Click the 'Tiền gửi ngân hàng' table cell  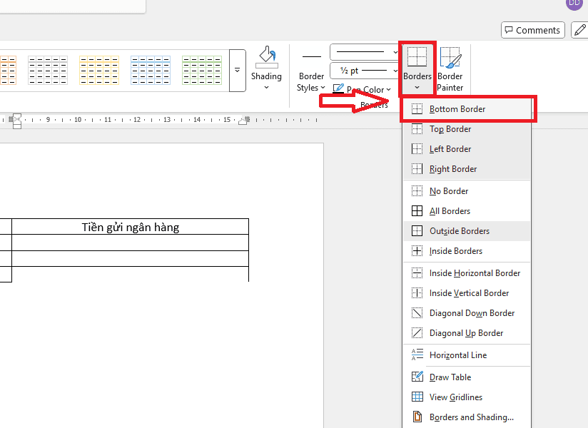click(130, 228)
